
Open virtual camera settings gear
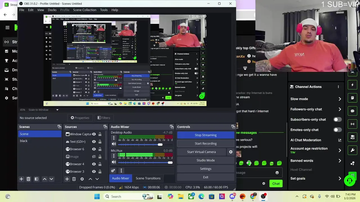[x=231, y=152]
